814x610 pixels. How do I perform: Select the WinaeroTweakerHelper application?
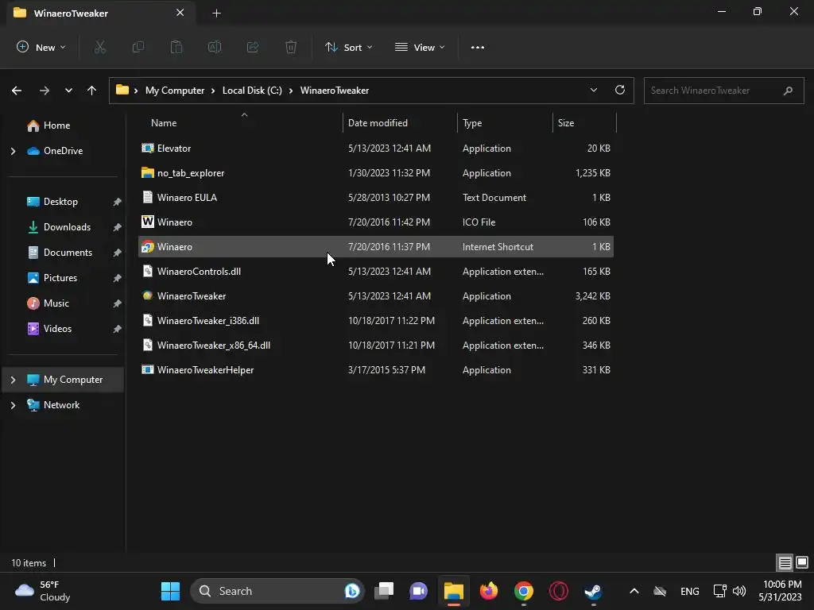(376, 370)
